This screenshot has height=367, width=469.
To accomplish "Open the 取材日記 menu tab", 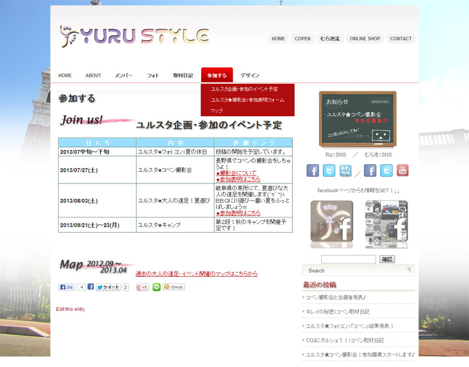I will coord(183,76).
